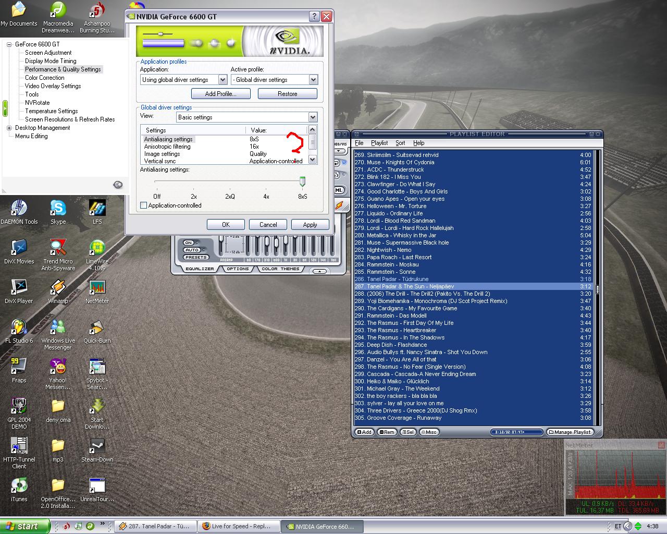Viewport: 667px width, 534px height.
Task: Open the Spybot Search desktop icon
Action: [x=97, y=373]
